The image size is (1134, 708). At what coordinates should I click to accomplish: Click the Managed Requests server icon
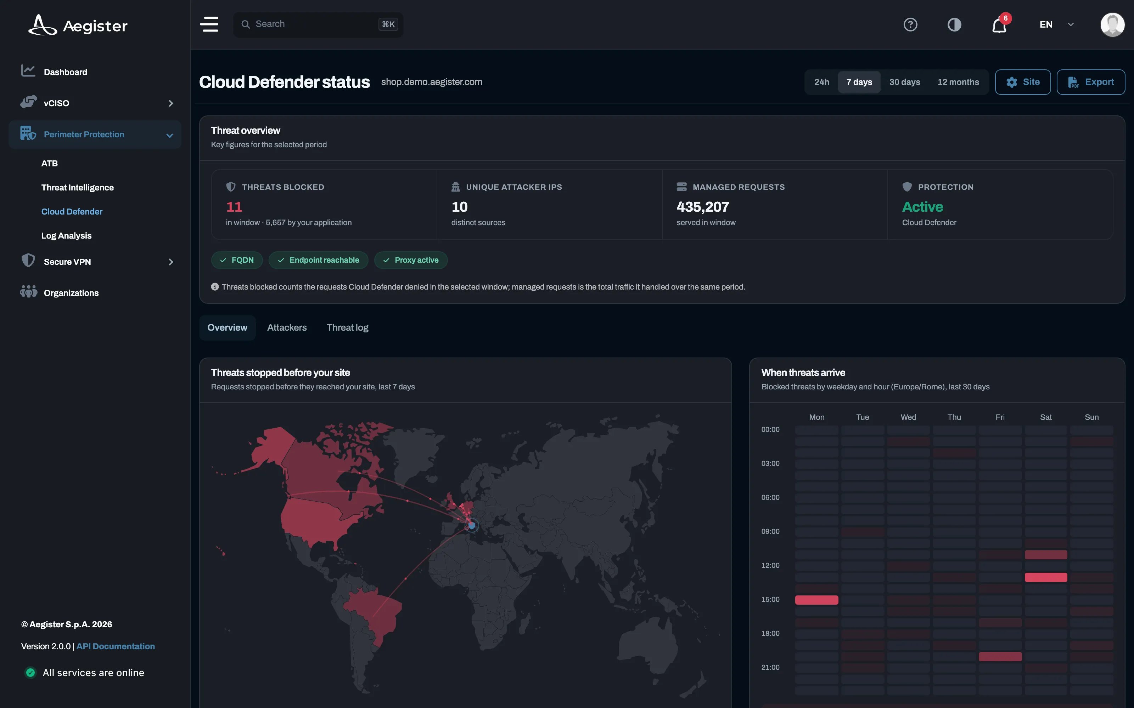coord(681,187)
